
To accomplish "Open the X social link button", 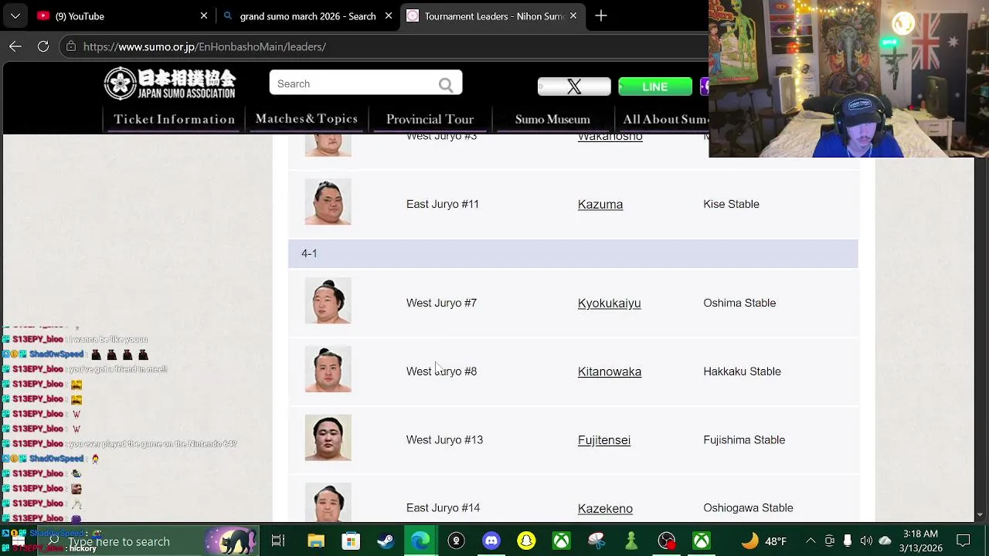I will click(574, 86).
